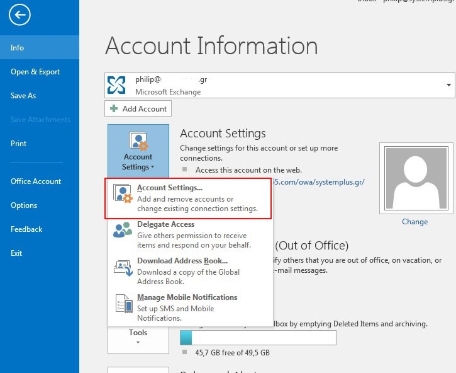Click the Delegate Access people icon
Screen dimensions: 456x373
click(x=123, y=229)
